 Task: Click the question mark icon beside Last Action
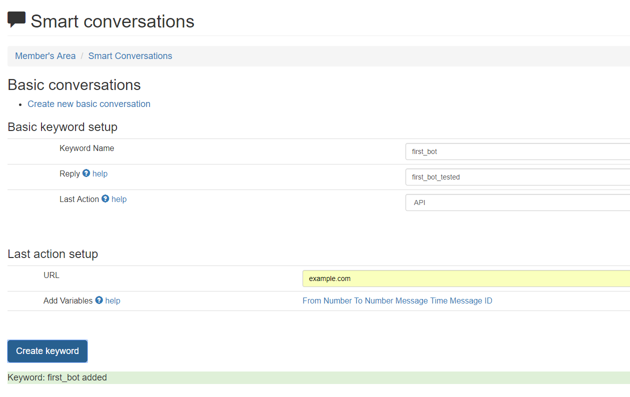[x=105, y=198]
